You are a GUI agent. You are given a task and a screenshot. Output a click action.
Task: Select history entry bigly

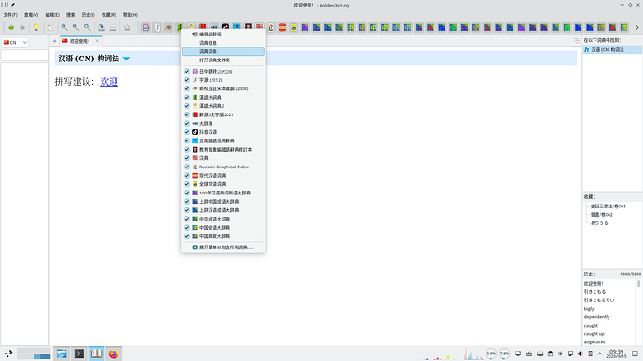click(x=589, y=309)
